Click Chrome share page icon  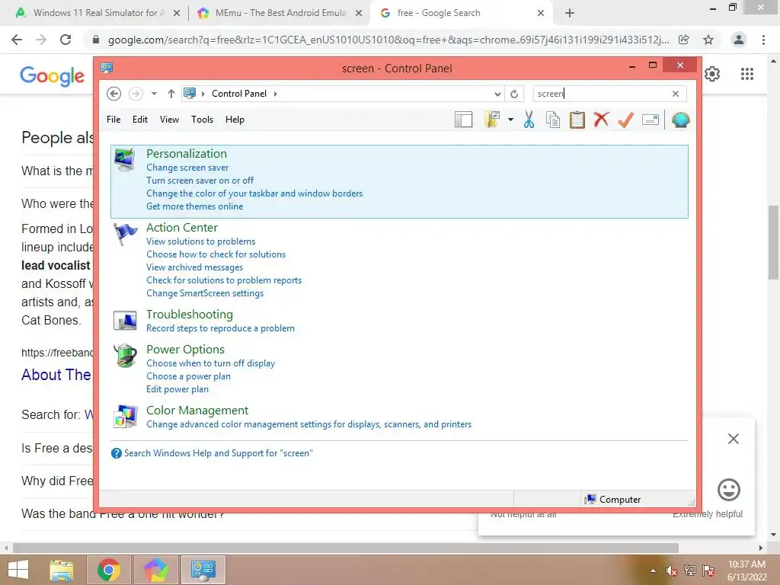(x=684, y=40)
